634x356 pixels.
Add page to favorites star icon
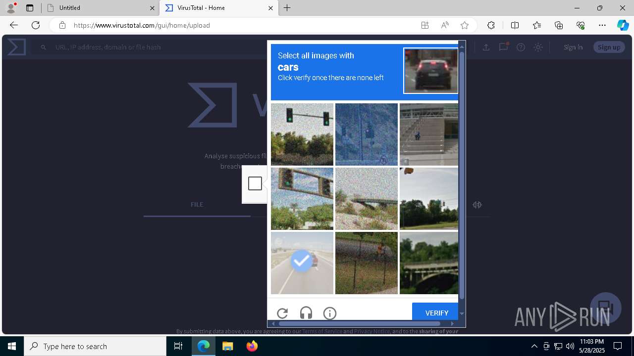point(465,25)
